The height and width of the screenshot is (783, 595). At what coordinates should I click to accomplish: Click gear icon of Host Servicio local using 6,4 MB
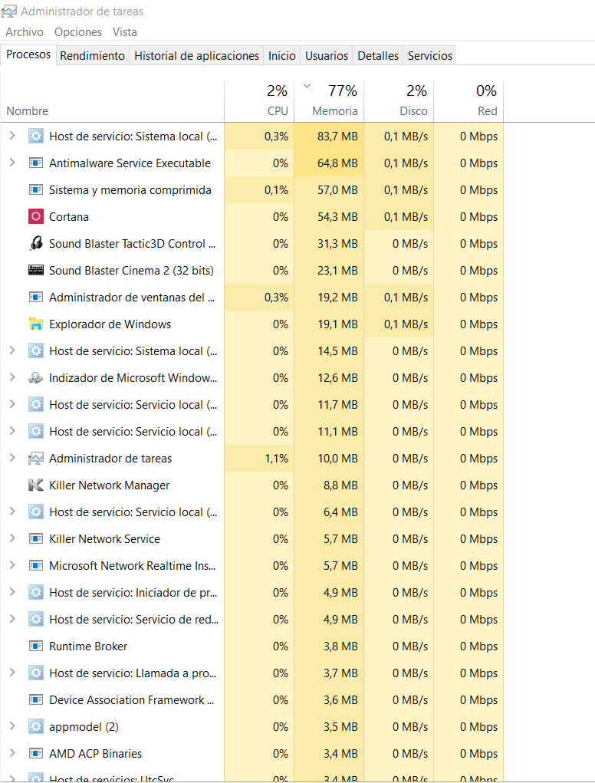click(x=36, y=512)
